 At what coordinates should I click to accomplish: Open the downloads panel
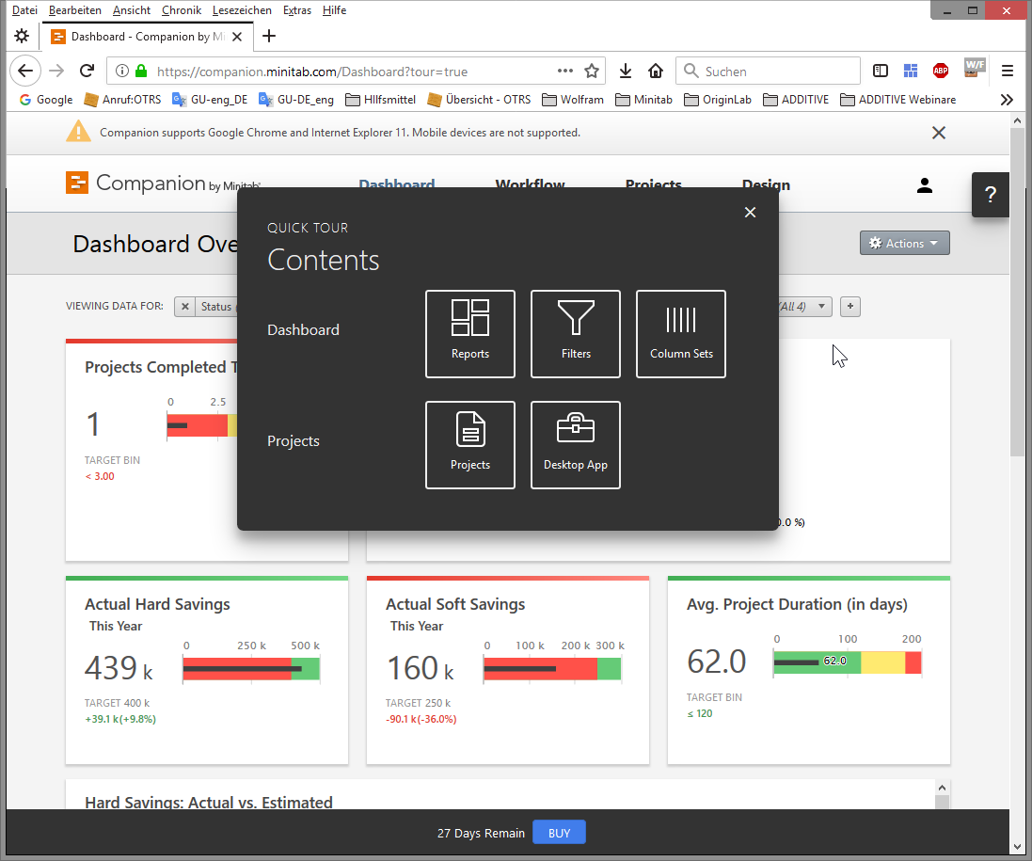tap(626, 72)
